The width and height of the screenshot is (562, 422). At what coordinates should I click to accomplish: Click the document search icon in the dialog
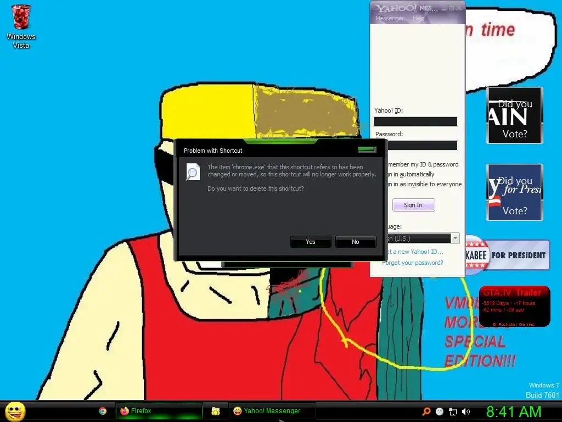click(x=193, y=172)
